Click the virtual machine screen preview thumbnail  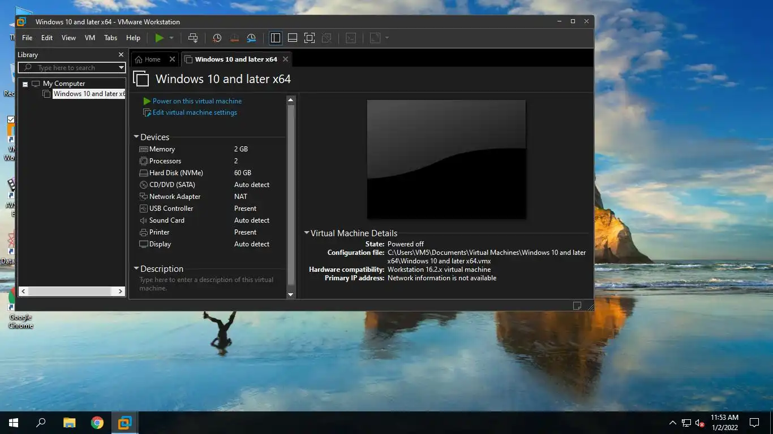pos(446,159)
